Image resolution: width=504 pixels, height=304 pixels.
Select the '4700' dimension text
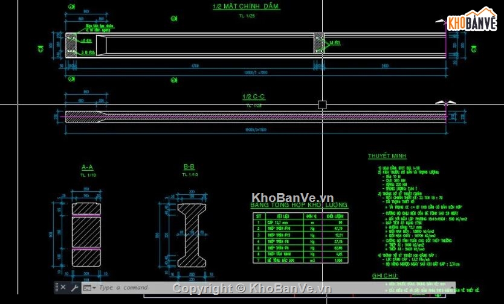[x=195, y=66]
